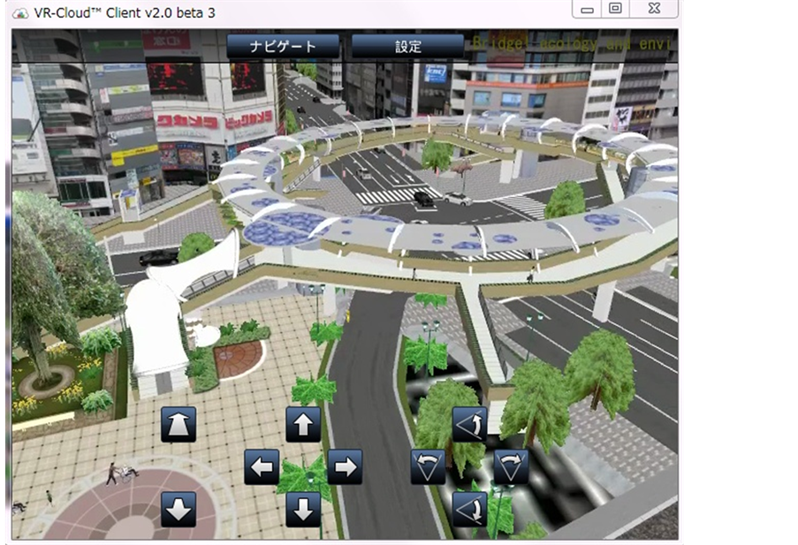Click the up arrow in the four-way pad
The width and height of the screenshot is (798, 545).
(303, 425)
